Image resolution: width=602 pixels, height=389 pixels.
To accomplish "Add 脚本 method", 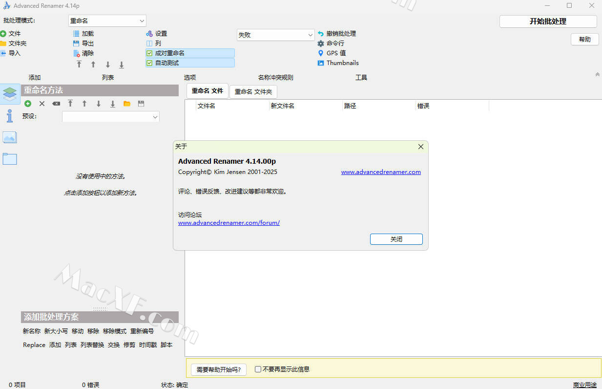I will pos(166,345).
